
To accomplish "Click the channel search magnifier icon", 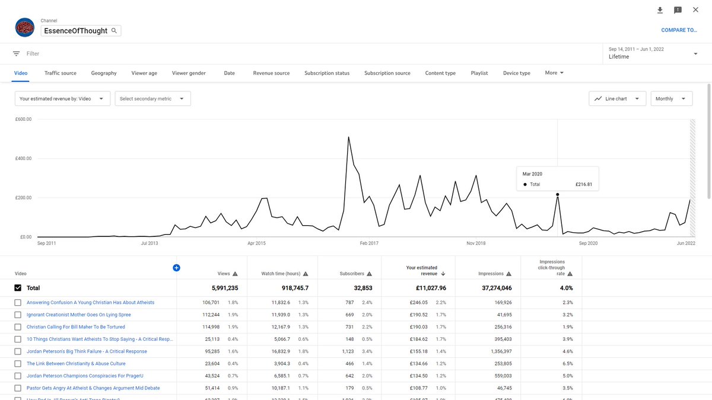I will 115,30.
